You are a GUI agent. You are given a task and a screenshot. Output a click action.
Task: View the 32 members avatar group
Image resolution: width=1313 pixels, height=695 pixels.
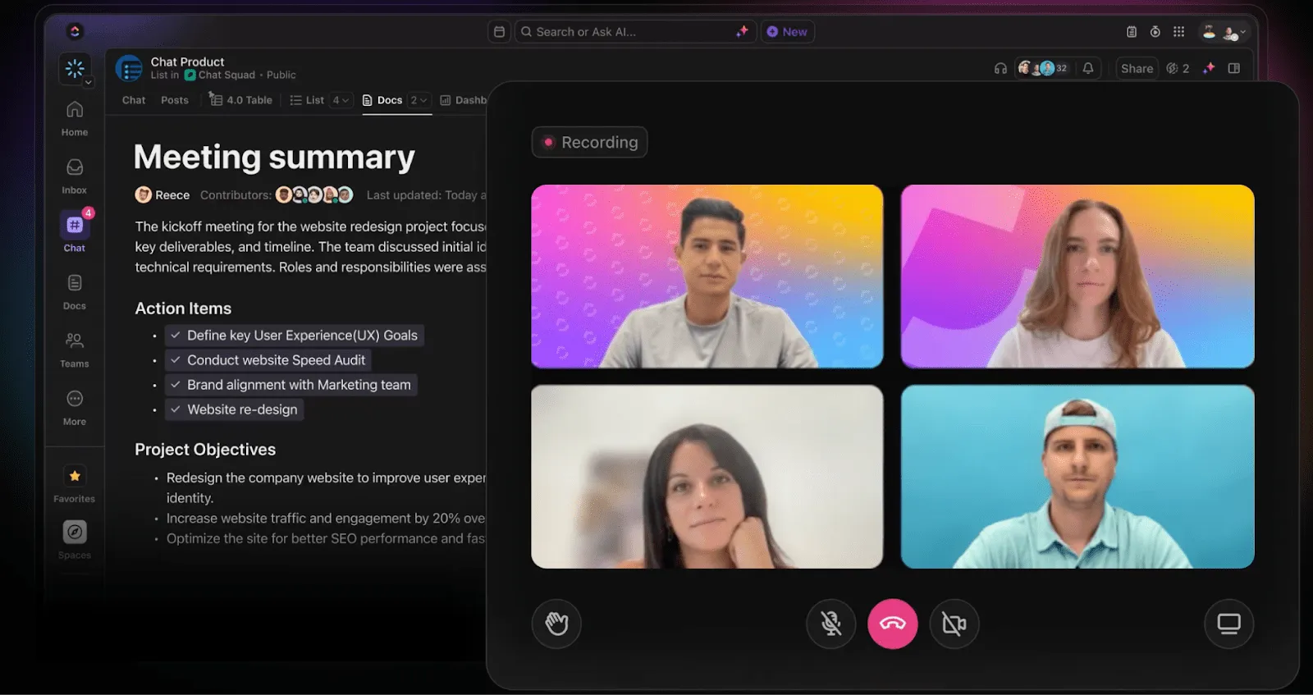[1043, 69]
